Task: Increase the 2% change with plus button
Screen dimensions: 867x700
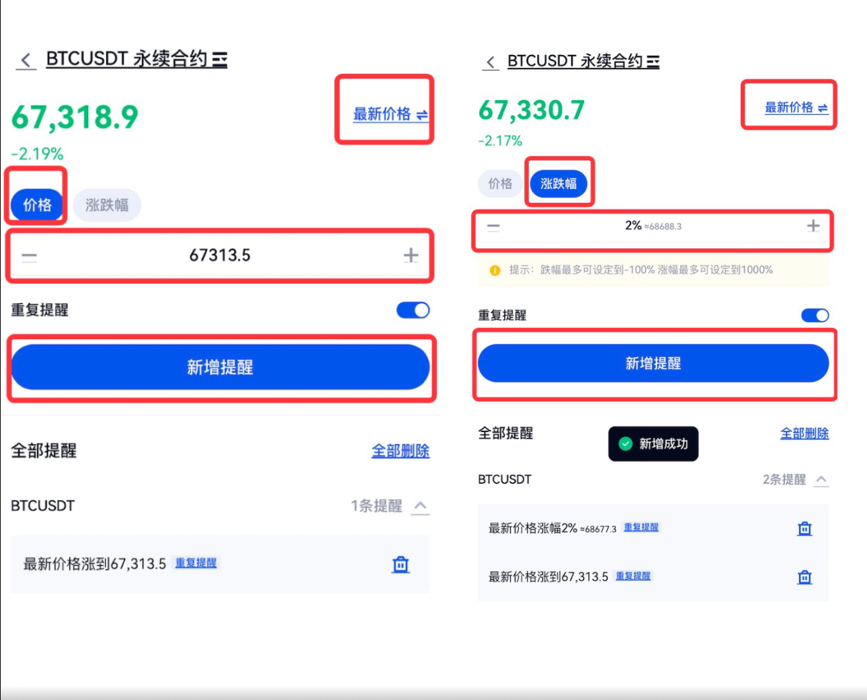Action: tap(813, 226)
